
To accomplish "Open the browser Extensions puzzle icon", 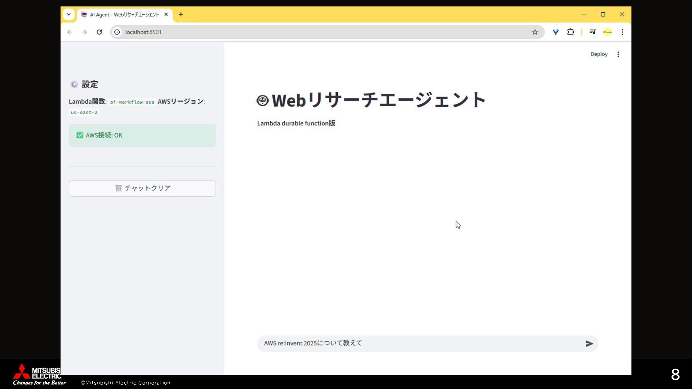I will [571, 32].
